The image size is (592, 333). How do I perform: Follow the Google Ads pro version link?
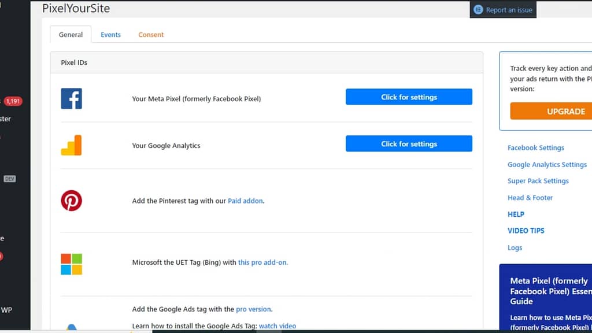pyautogui.click(x=253, y=309)
